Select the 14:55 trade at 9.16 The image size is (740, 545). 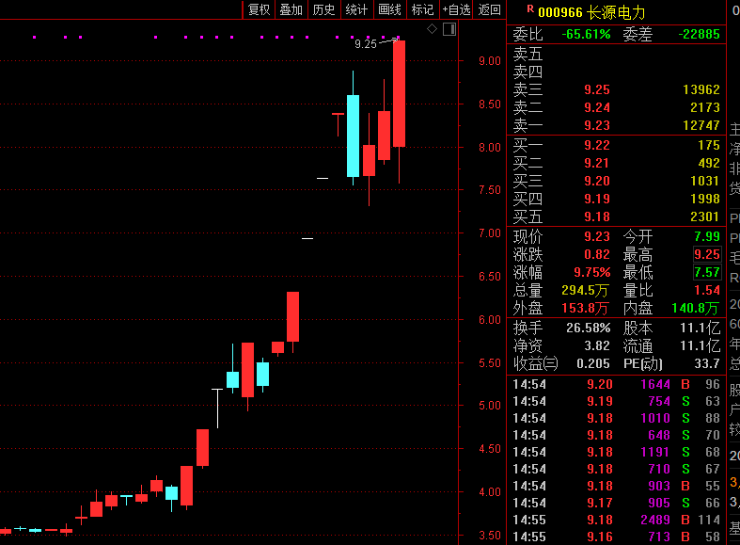[616, 537]
